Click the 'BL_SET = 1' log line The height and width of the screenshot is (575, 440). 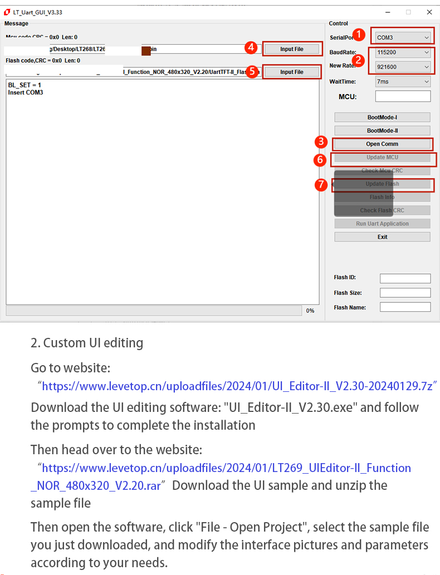(25, 85)
